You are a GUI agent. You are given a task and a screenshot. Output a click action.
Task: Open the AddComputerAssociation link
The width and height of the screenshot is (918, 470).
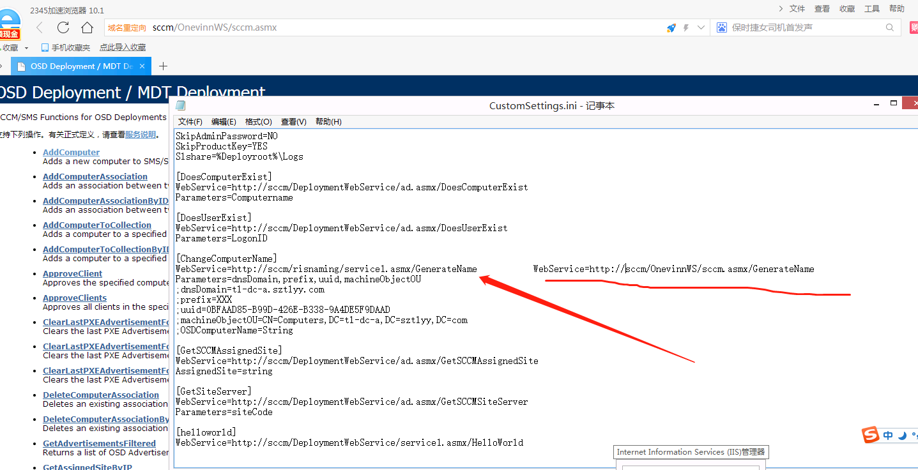click(95, 176)
